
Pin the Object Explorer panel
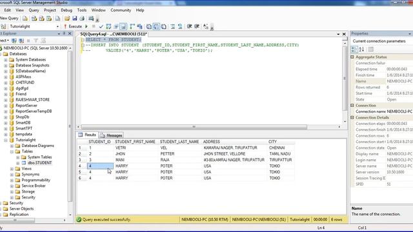click(64, 34)
